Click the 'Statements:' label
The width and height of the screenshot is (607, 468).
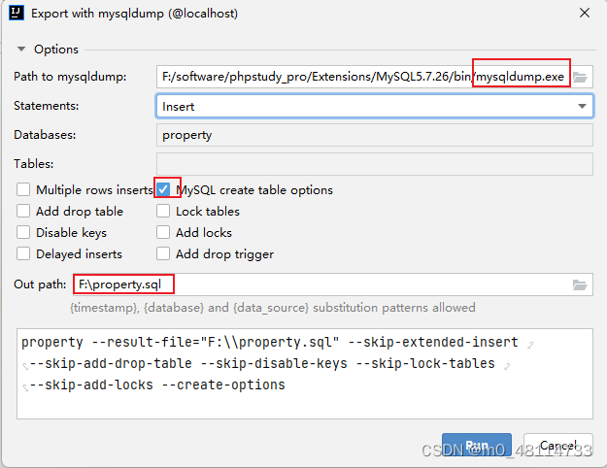[x=46, y=106]
